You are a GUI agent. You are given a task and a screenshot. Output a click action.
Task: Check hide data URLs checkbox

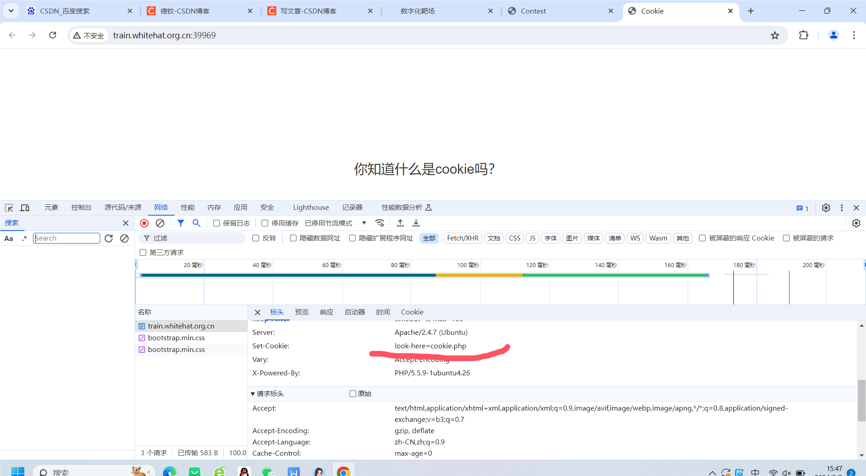tap(293, 238)
